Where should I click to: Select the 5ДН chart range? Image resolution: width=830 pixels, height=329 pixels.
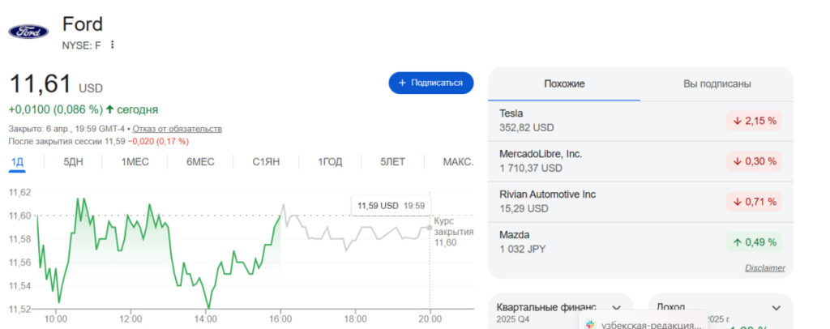coord(74,162)
